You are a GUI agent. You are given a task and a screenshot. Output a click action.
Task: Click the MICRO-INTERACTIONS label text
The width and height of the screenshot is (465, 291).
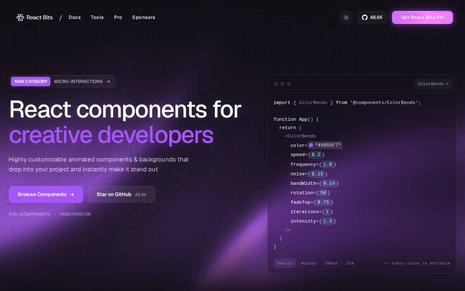78,81
